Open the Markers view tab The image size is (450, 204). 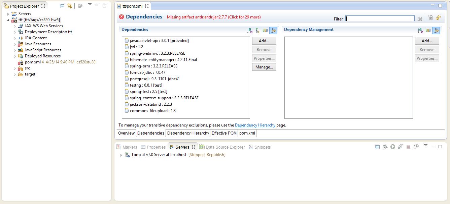pos(127,147)
